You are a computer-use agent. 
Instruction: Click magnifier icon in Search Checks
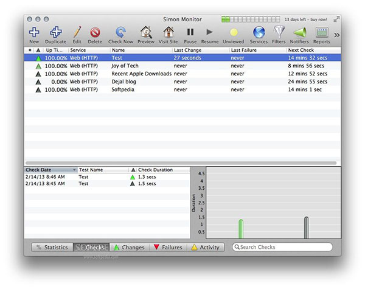coord(237,247)
